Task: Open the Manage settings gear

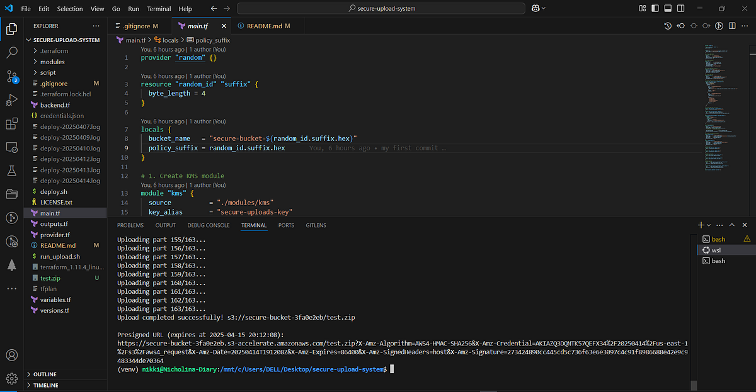Action: coord(11,378)
